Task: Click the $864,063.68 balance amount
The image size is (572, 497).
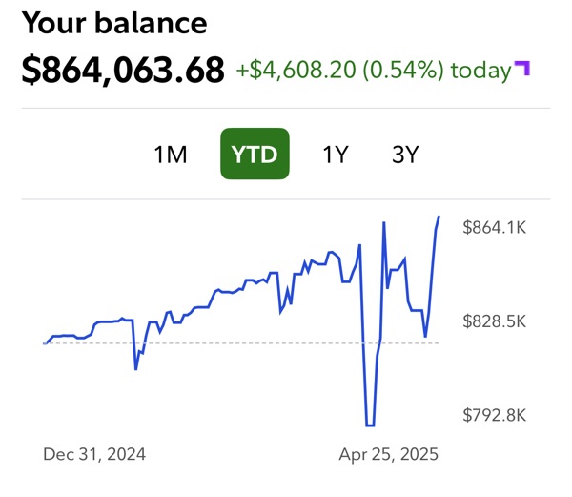Action: (123, 70)
